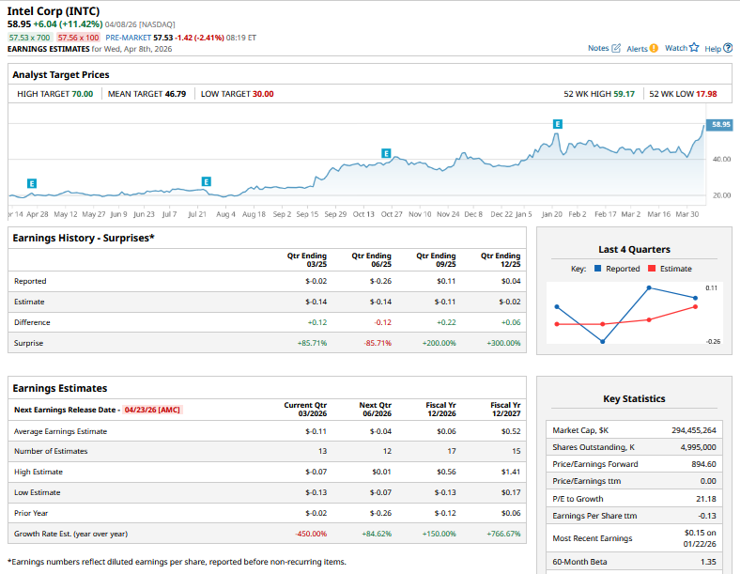Image resolution: width=740 pixels, height=574 pixels.
Task: Click the red Estimate legend swatch
Action: tap(652, 269)
